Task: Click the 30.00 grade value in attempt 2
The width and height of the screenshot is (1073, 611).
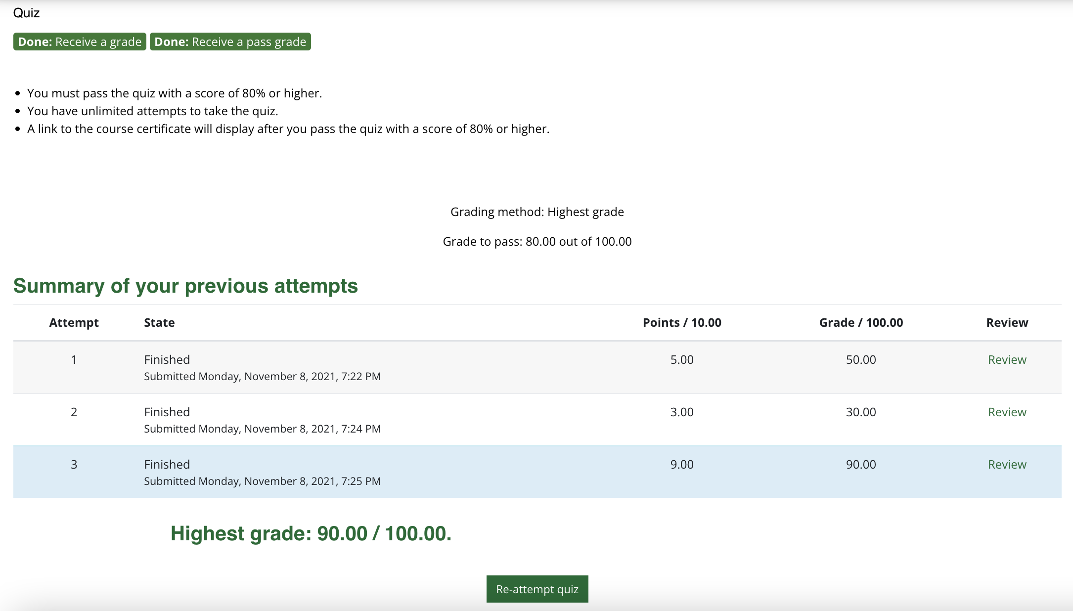Action: (x=860, y=412)
